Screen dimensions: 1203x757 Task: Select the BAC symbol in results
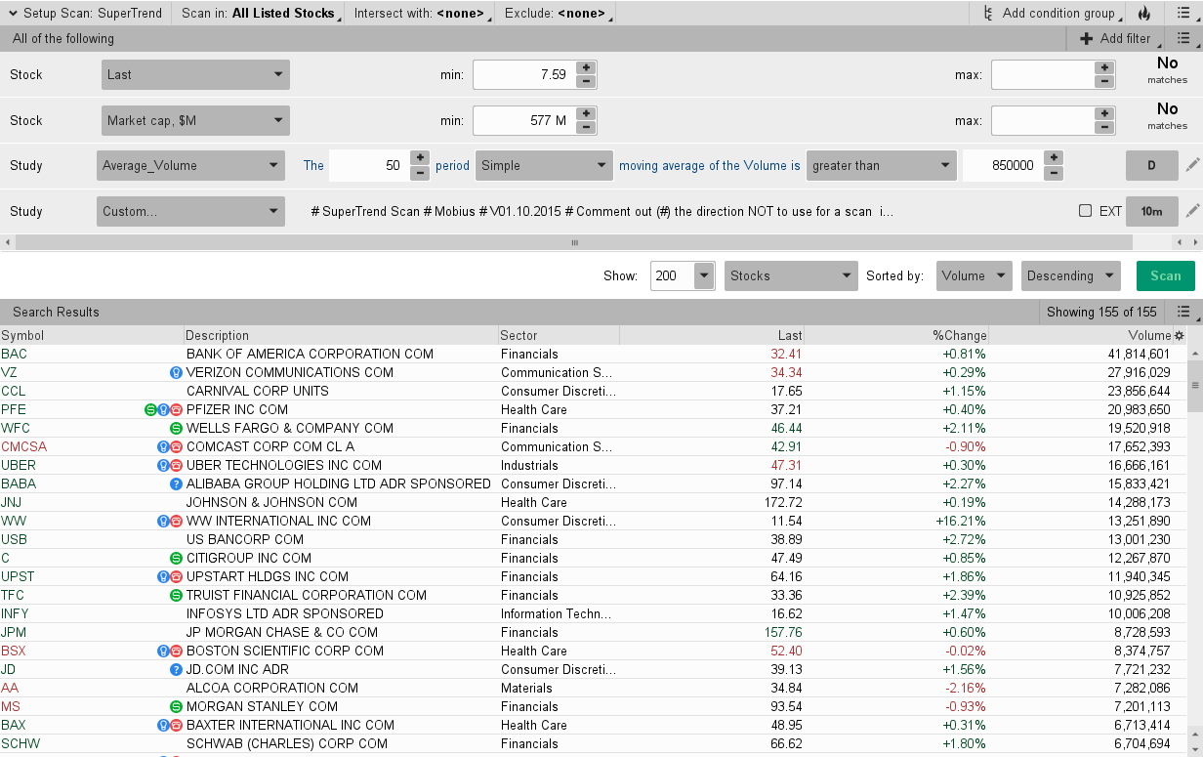(14, 354)
